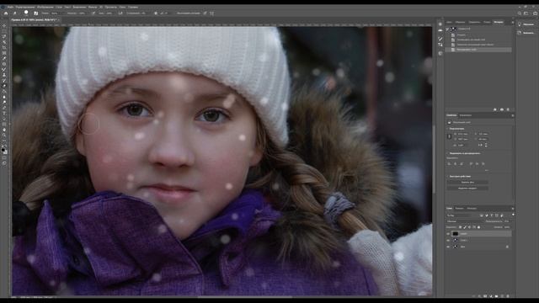Click the search icon at top right
The height and width of the screenshot is (303, 539).
(x=520, y=13)
